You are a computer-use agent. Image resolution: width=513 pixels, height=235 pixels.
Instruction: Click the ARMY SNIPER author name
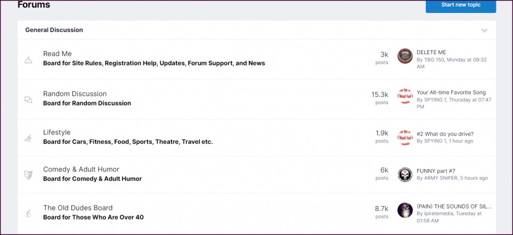(440, 178)
